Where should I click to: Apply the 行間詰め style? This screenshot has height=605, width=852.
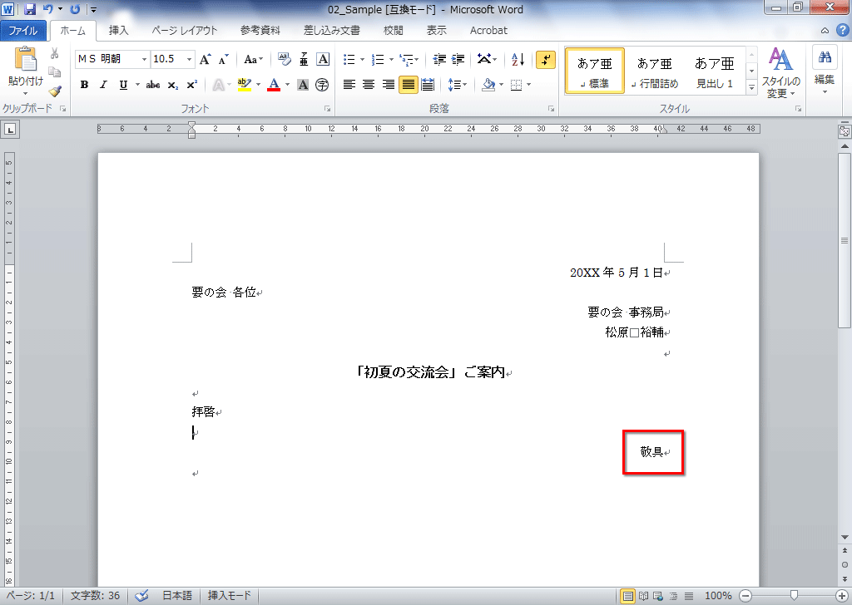655,71
